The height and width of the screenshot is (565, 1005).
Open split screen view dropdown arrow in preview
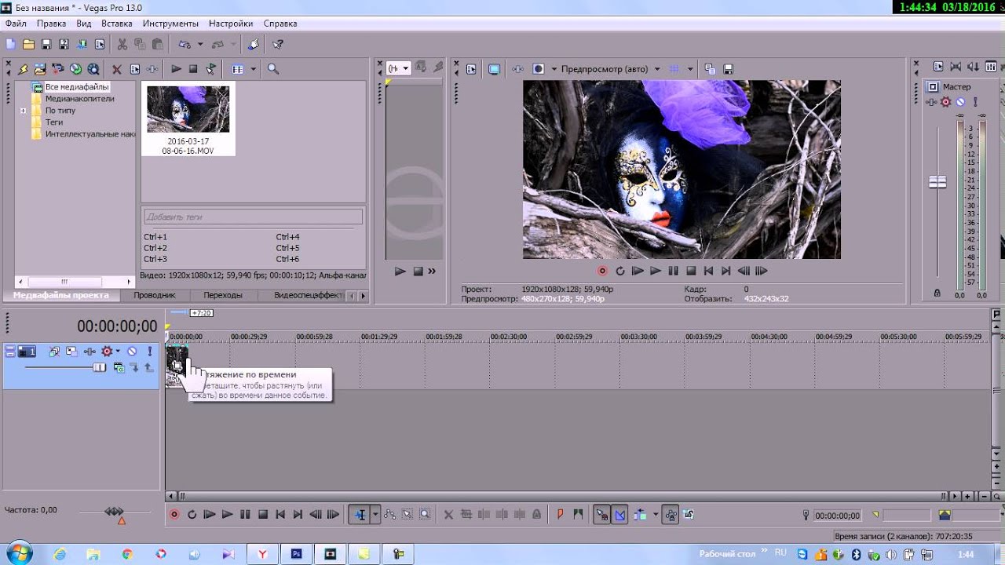(x=554, y=69)
